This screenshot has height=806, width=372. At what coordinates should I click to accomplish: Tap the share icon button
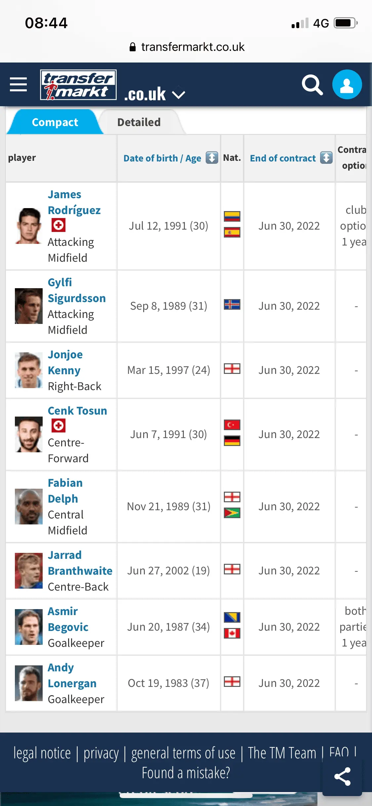(342, 776)
